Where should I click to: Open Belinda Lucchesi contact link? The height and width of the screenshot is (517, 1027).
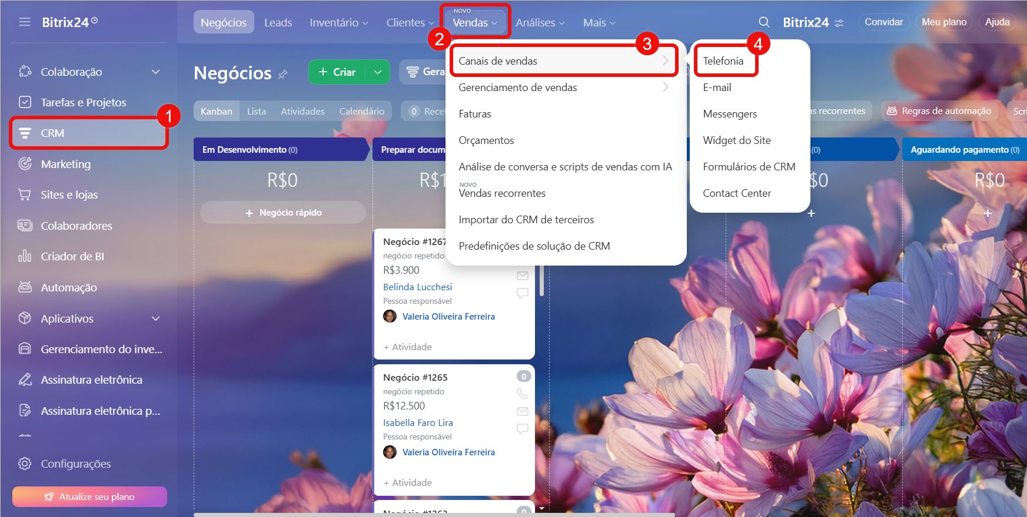pos(417,287)
